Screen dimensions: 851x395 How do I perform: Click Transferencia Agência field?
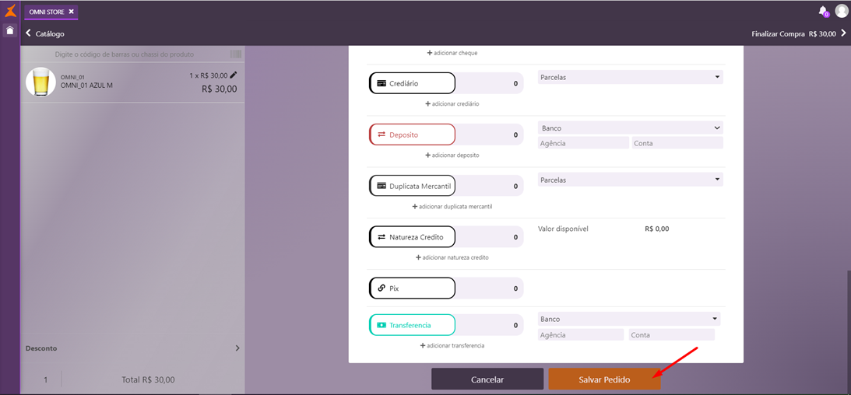(581, 335)
